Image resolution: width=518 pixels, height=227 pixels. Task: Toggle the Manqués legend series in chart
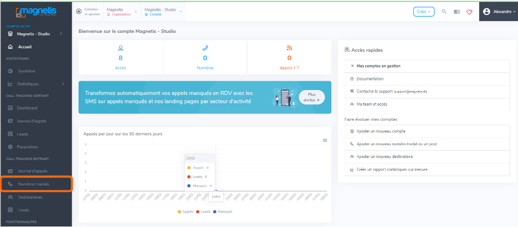coord(222,211)
